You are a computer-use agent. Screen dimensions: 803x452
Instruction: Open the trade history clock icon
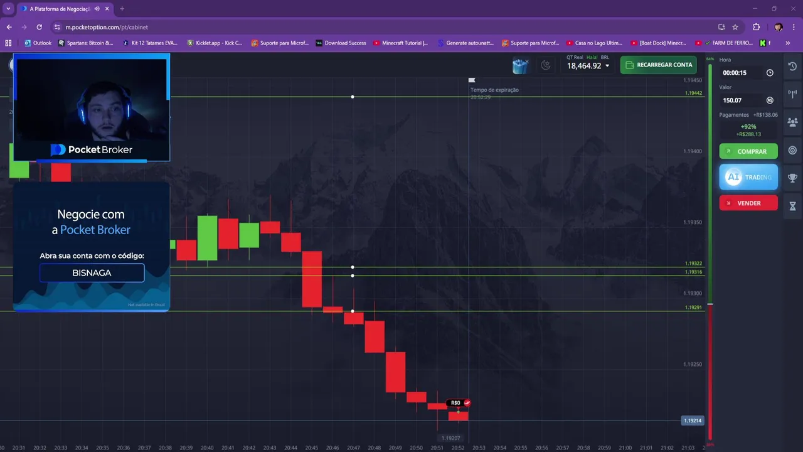tap(792, 67)
